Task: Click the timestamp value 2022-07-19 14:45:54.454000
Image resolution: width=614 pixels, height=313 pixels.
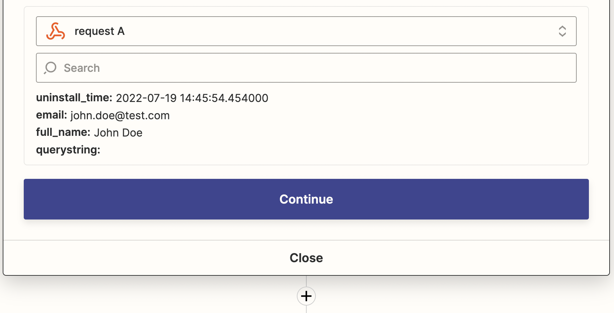Action: (x=192, y=98)
